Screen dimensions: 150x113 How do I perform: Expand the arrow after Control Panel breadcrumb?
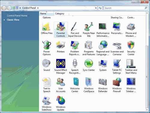pos(38,8)
